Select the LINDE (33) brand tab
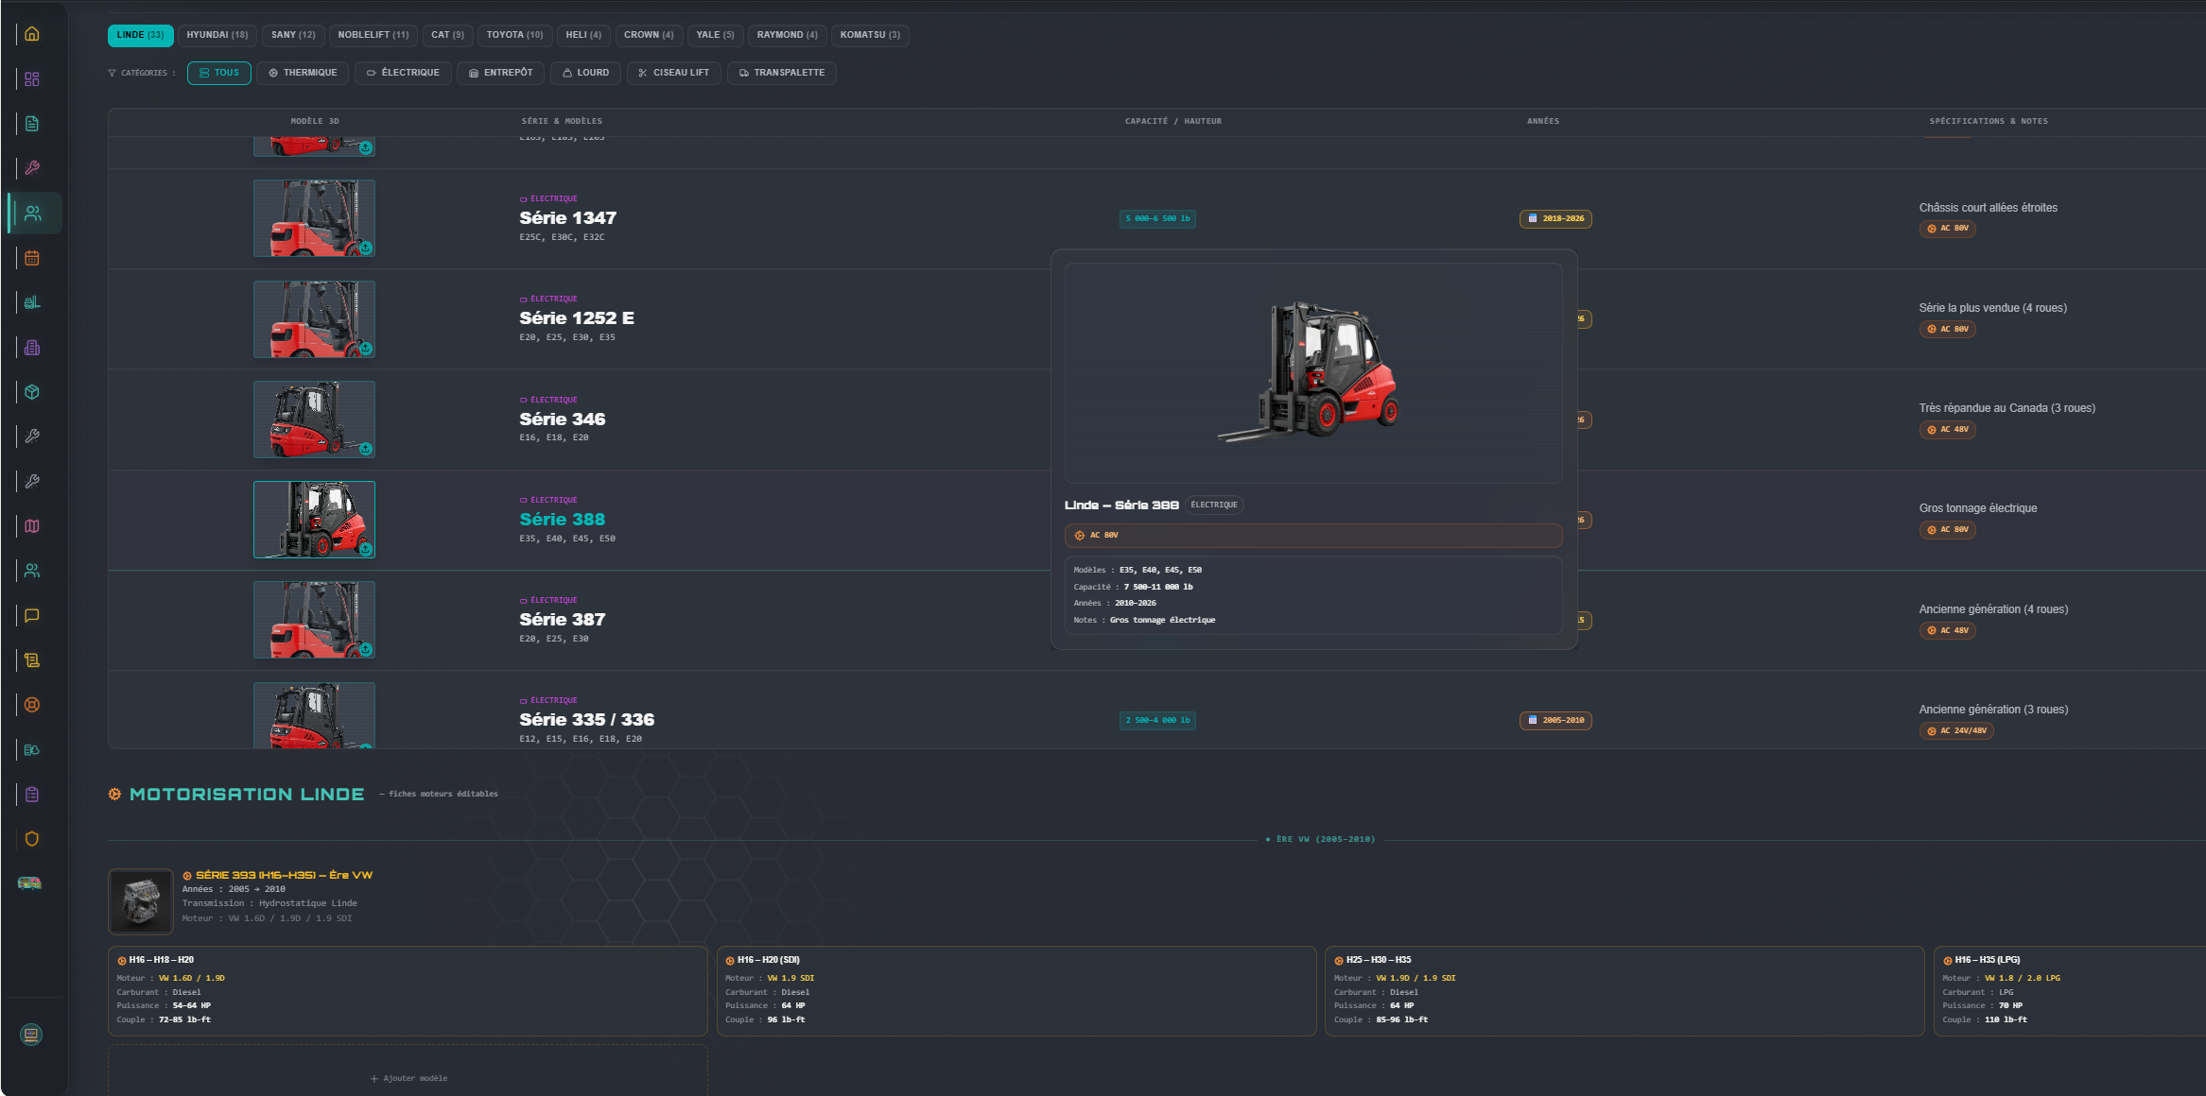The height and width of the screenshot is (1096, 2206). pyautogui.click(x=140, y=35)
